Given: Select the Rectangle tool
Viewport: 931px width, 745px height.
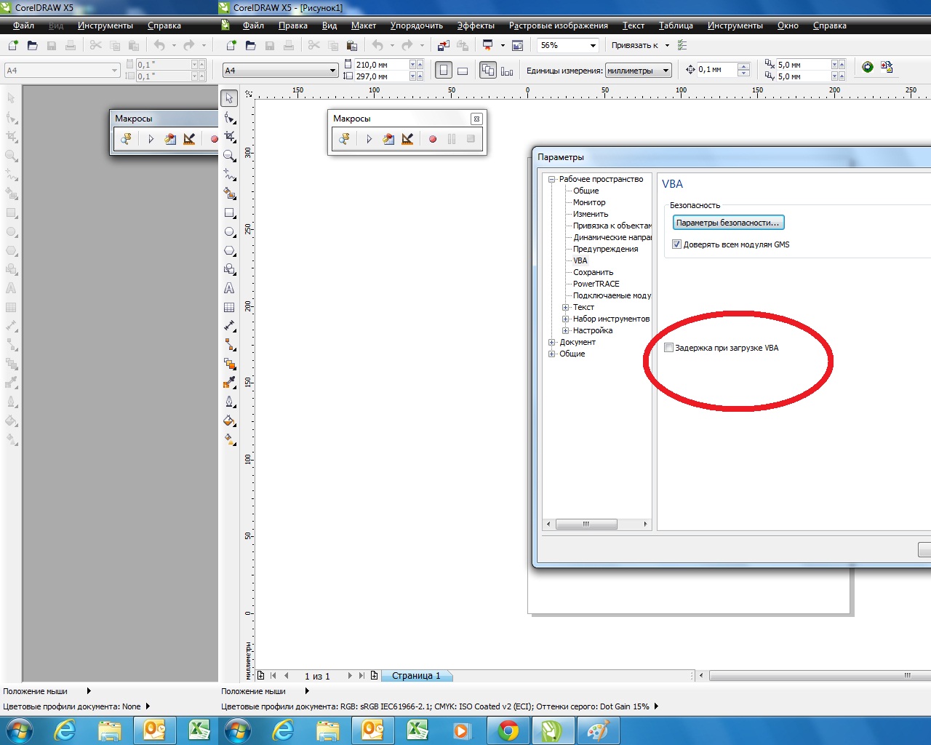Looking at the screenshot, I should [x=229, y=213].
